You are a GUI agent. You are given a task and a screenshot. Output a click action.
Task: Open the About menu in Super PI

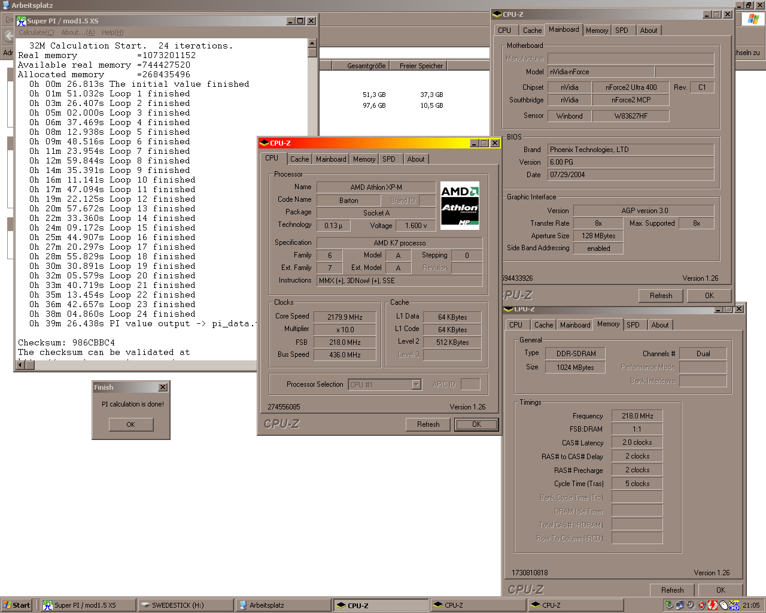(78, 32)
